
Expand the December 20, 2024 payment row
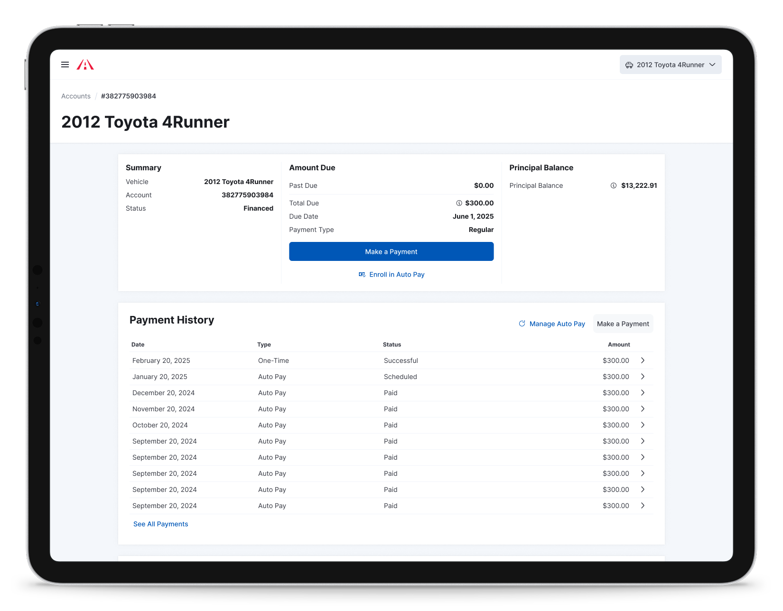tap(643, 393)
